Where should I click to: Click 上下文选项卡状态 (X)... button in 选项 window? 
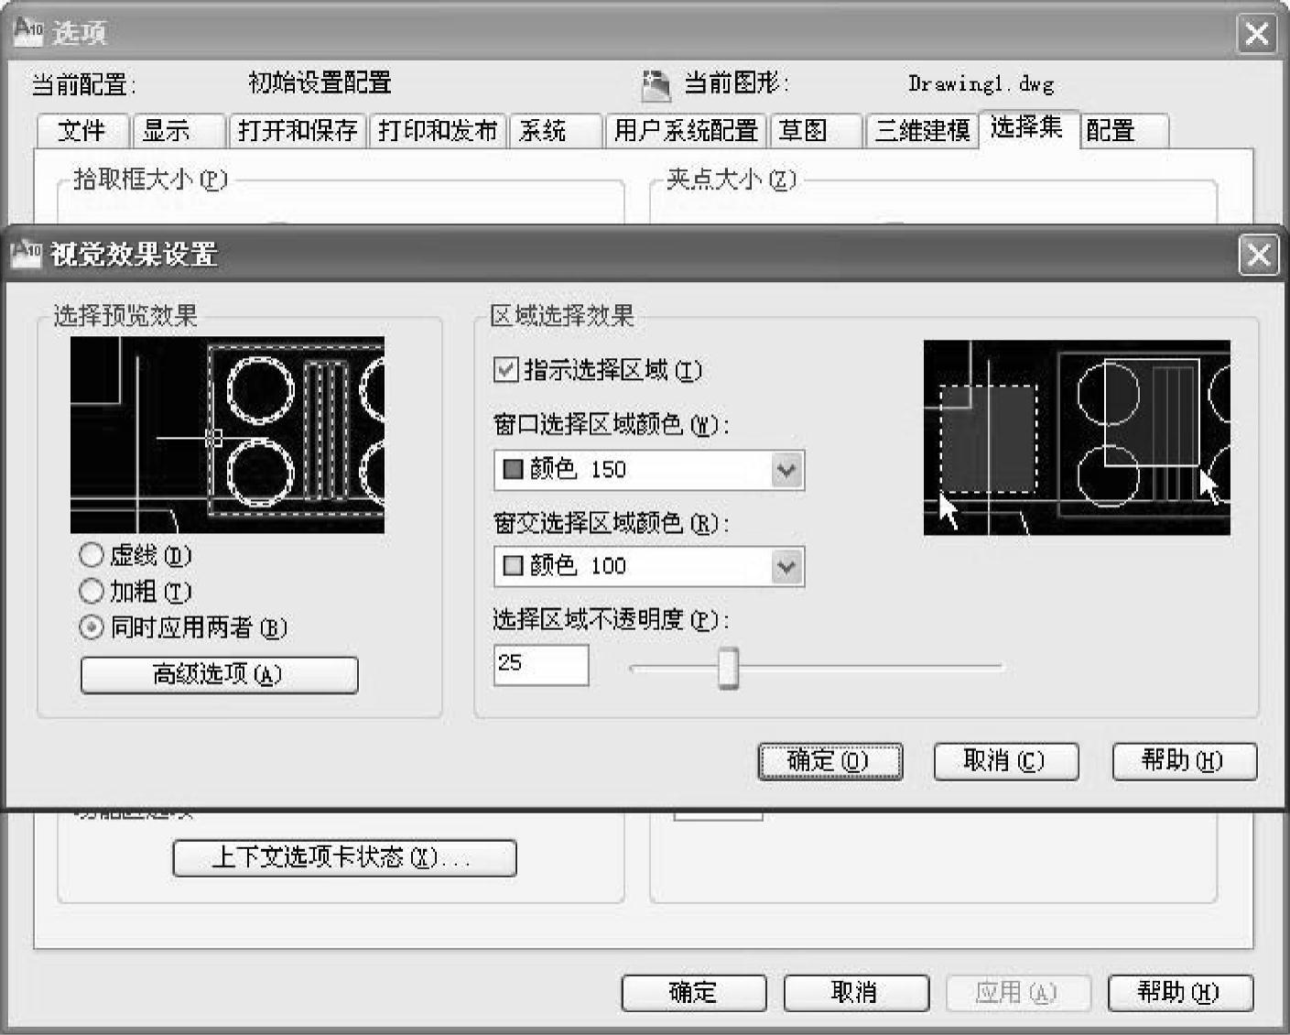click(344, 858)
